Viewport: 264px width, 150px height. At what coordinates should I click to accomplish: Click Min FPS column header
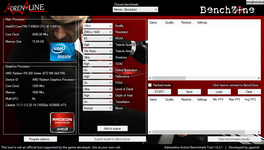[x=219, y=99]
